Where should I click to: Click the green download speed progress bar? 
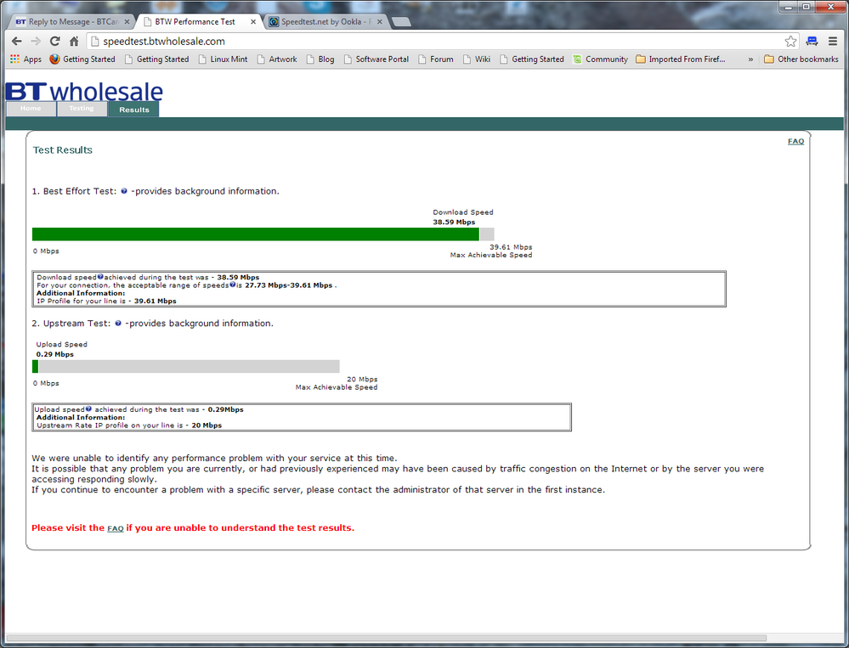[x=255, y=234]
